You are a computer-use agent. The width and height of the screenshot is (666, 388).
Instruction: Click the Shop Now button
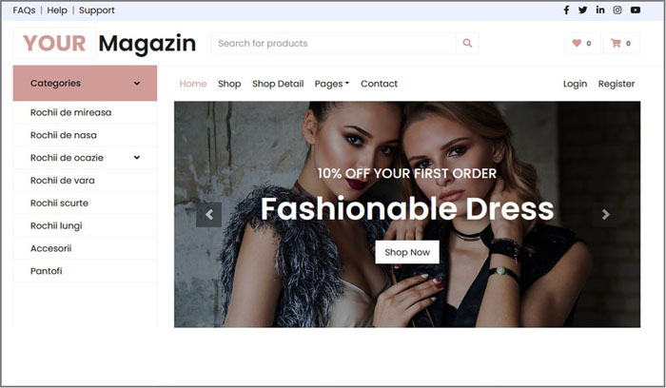coord(407,252)
